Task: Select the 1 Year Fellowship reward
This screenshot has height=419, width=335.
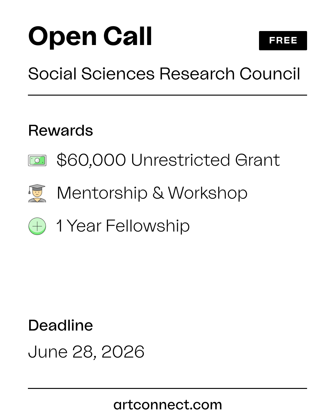Action: [x=123, y=226]
